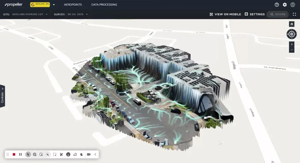Open the viewer SETTINGS button

click(x=255, y=14)
